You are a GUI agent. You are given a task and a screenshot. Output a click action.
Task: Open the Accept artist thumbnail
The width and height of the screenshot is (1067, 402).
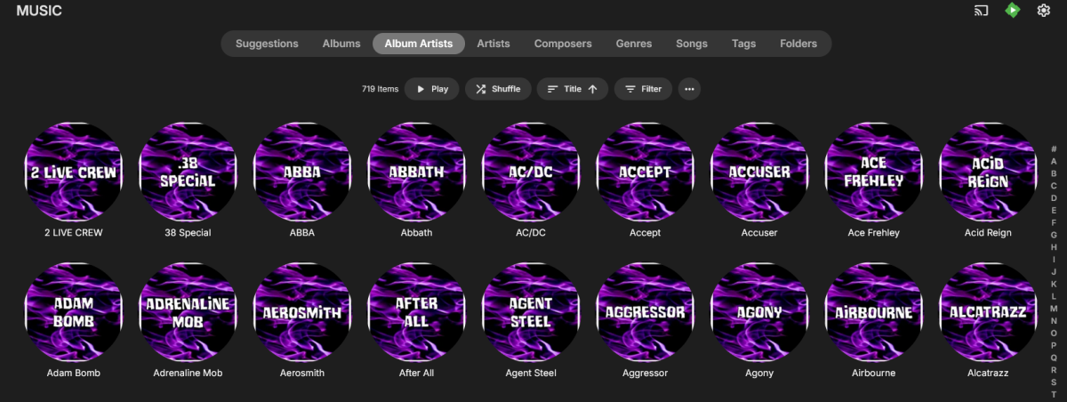click(645, 171)
